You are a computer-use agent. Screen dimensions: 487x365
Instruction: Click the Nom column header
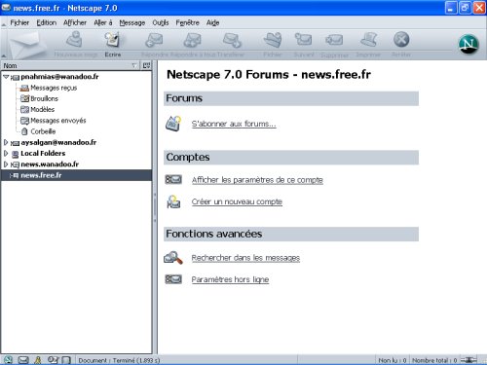point(70,65)
